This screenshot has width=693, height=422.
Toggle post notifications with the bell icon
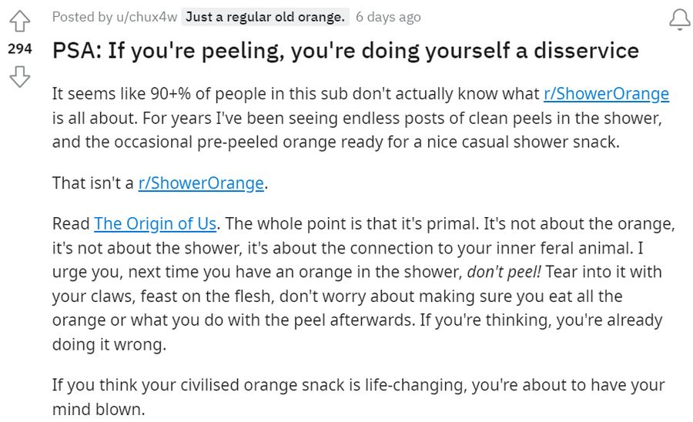tap(679, 19)
